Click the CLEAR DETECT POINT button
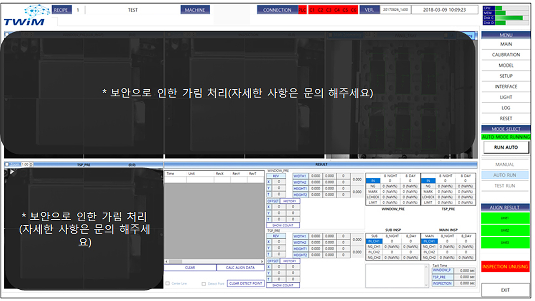The width and height of the screenshot is (535, 301). pyautogui.click(x=246, y=283)
